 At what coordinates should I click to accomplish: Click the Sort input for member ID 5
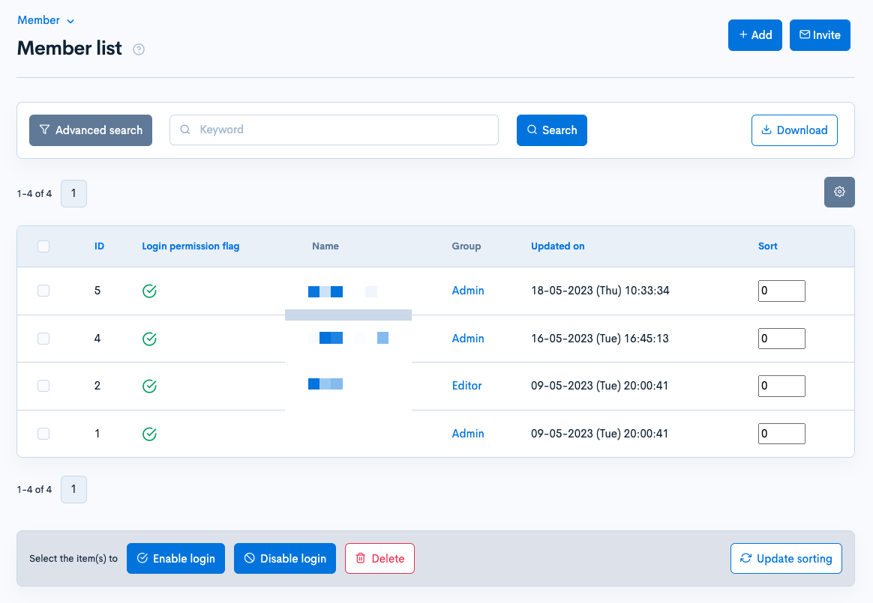[781, 291]
